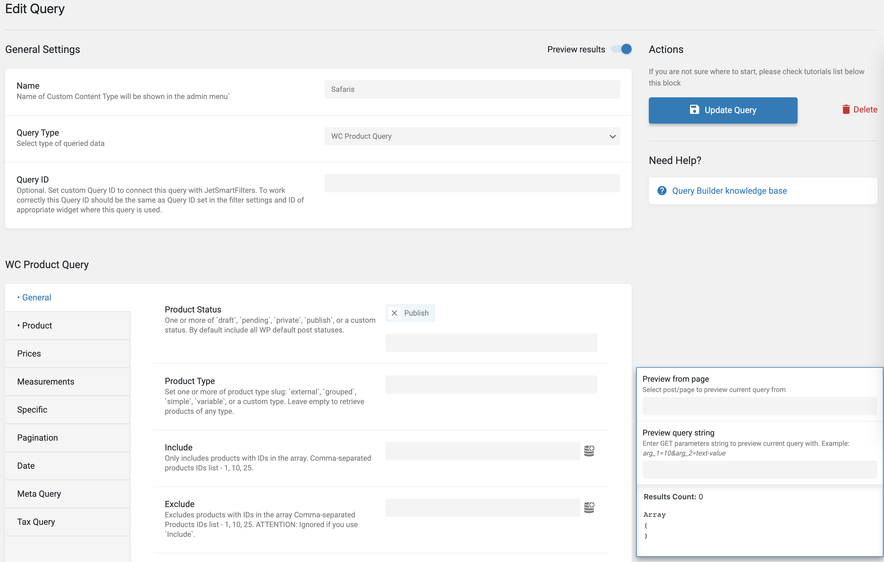Click the save icon in Update Query button
The height and width of the screenshot is (562, 884).
coord(695,110)
